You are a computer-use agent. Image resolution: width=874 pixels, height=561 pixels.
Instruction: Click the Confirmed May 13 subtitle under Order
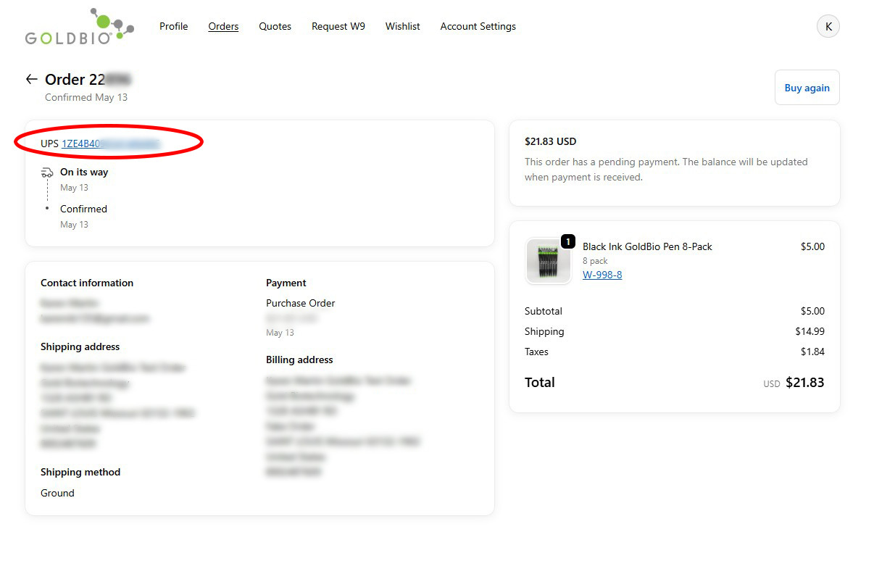[86, 97]
